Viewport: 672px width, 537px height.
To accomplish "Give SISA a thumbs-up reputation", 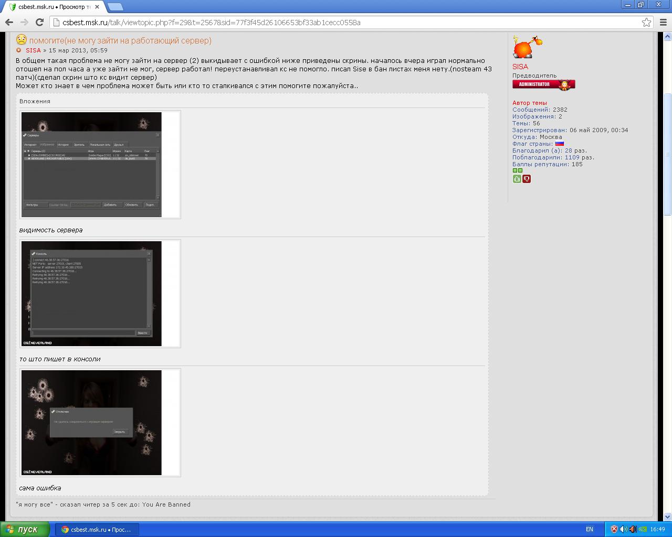I will click(x=517, y=179).
